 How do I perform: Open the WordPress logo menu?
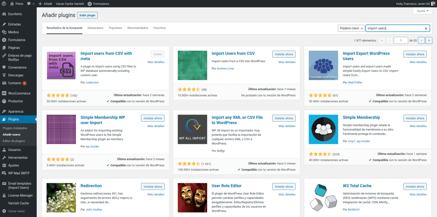click(x=4, y=4)
